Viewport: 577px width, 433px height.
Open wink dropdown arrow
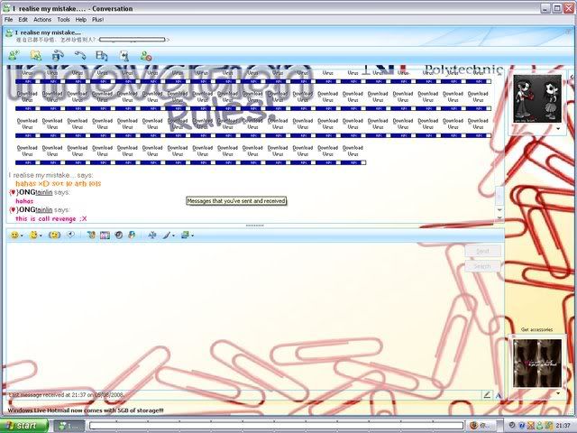41,235
